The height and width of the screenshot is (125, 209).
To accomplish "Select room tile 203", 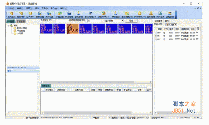I will tap(112, 28).
